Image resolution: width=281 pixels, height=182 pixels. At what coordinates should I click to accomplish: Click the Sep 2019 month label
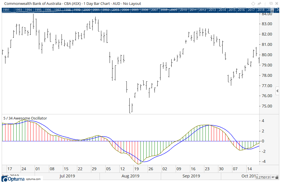coord(191,176)
